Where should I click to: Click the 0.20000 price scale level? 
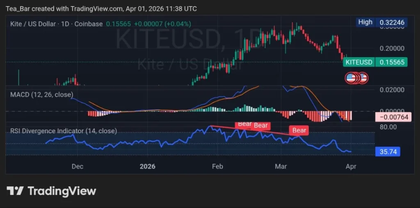click(391, 48)
